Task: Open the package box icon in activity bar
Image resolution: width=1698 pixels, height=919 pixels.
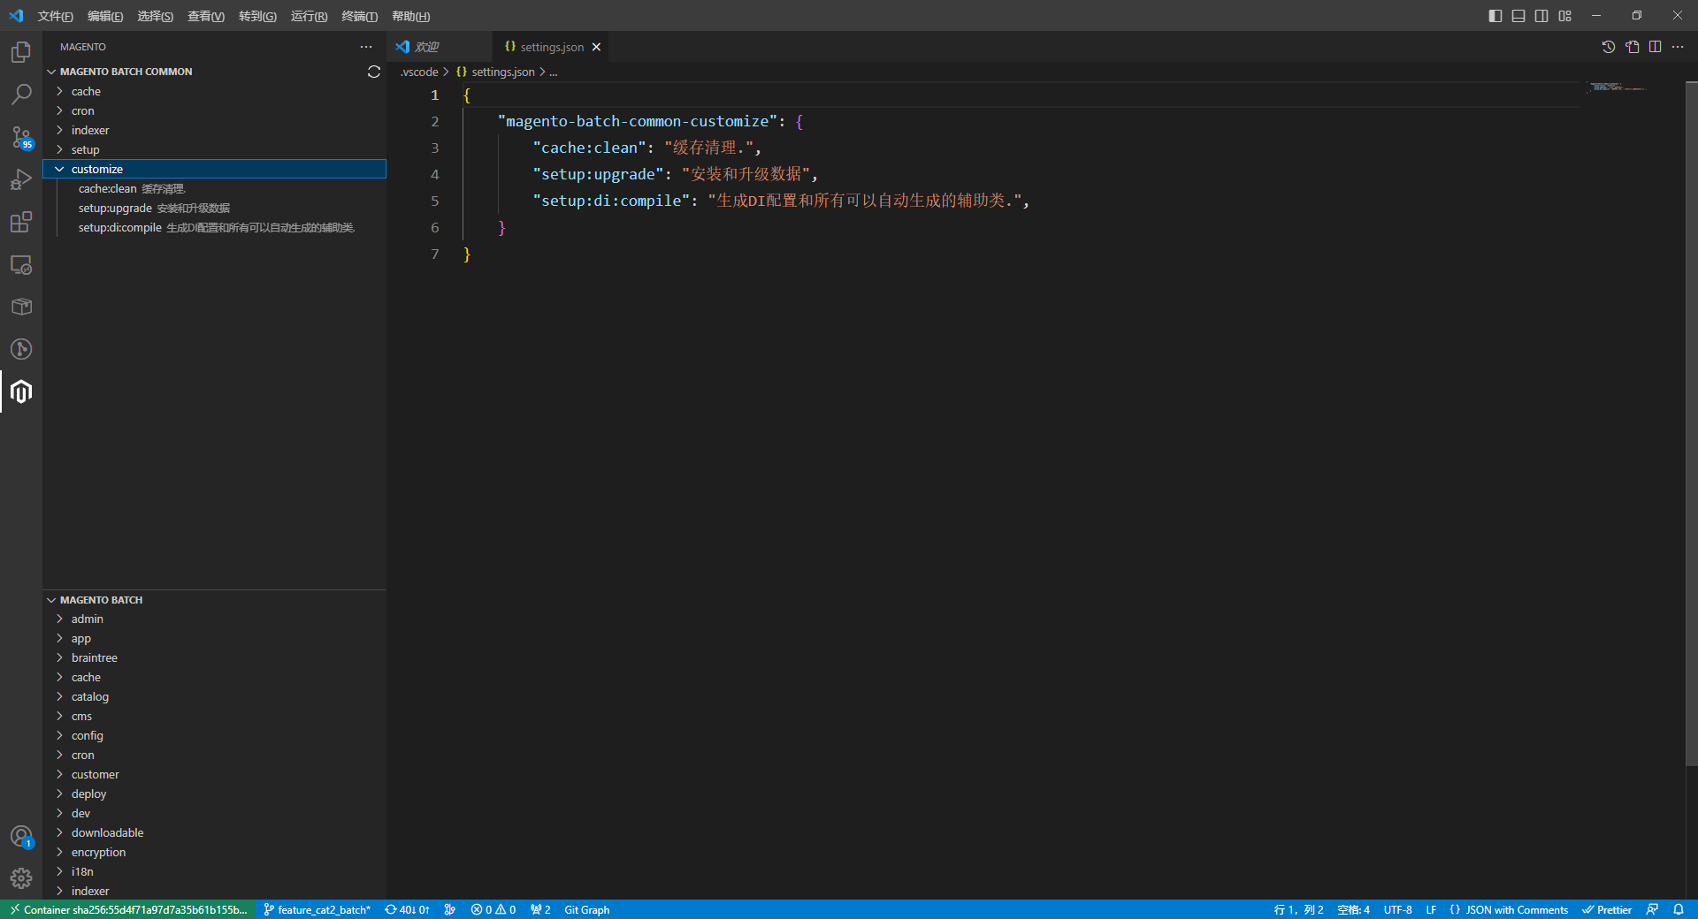Action: pos(21,307)
